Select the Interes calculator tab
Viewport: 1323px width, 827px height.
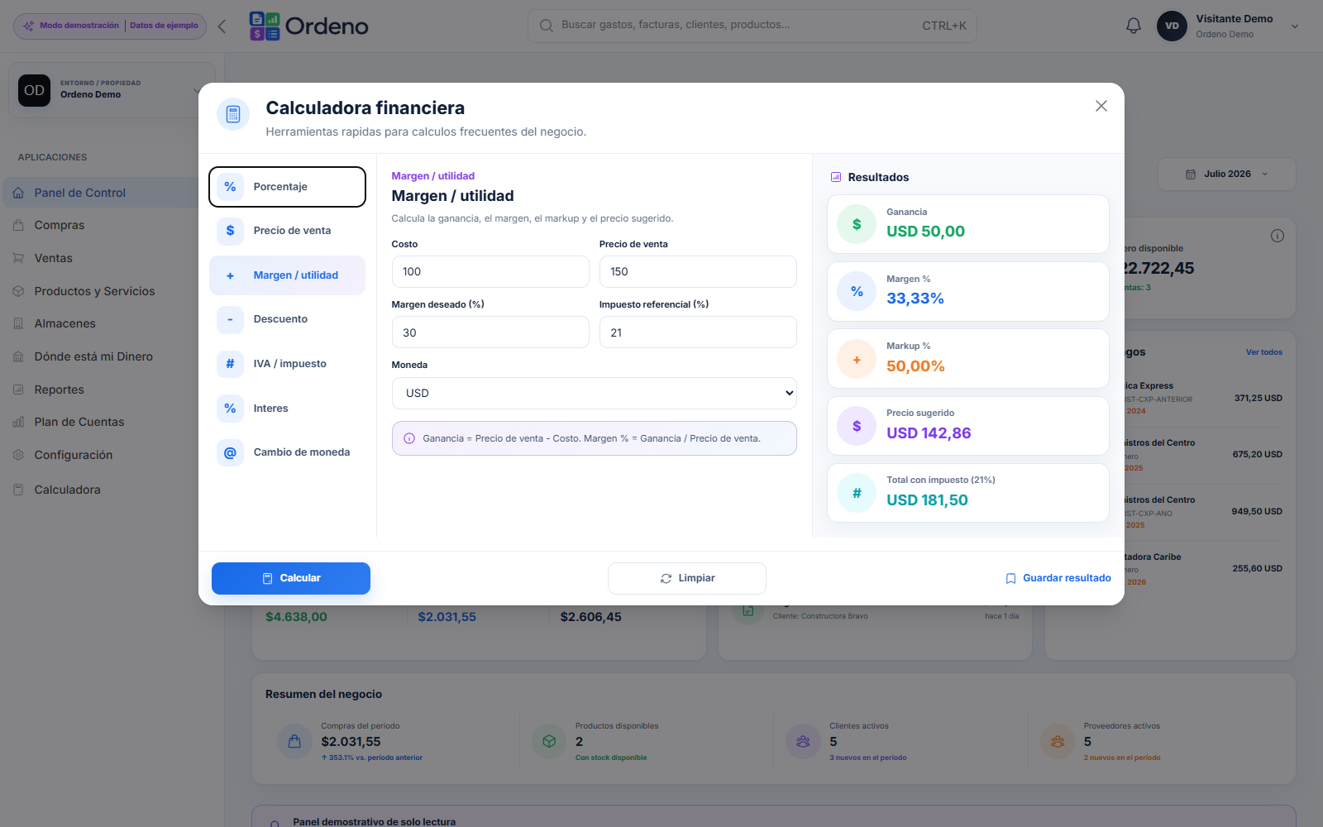(287, 409)
